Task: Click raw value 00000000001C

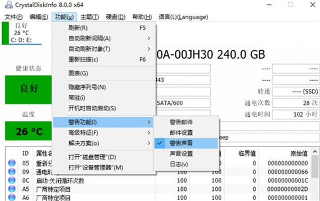Action: tap(288, 180)
